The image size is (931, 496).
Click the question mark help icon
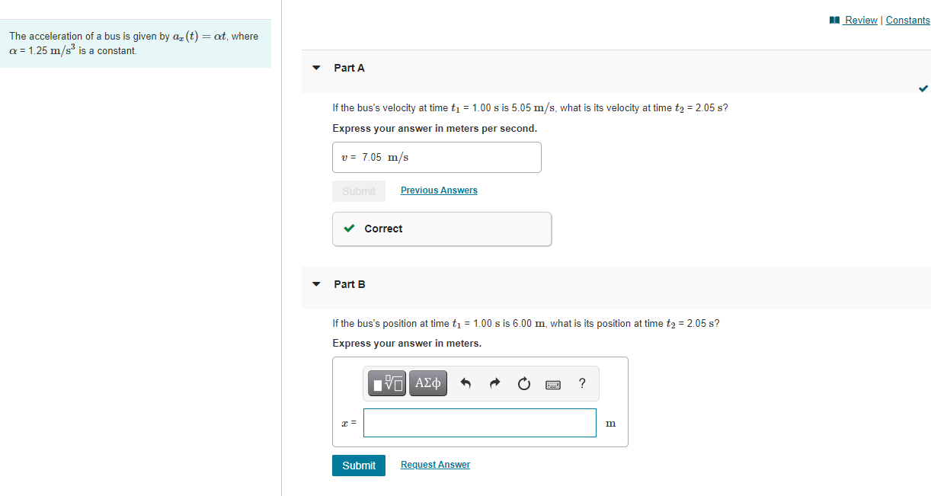581,383
